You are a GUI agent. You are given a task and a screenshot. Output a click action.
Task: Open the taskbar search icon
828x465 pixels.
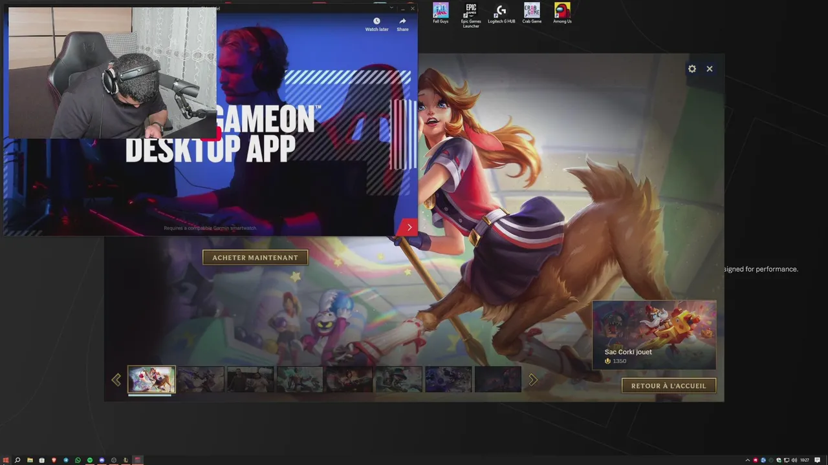point(17,460)
